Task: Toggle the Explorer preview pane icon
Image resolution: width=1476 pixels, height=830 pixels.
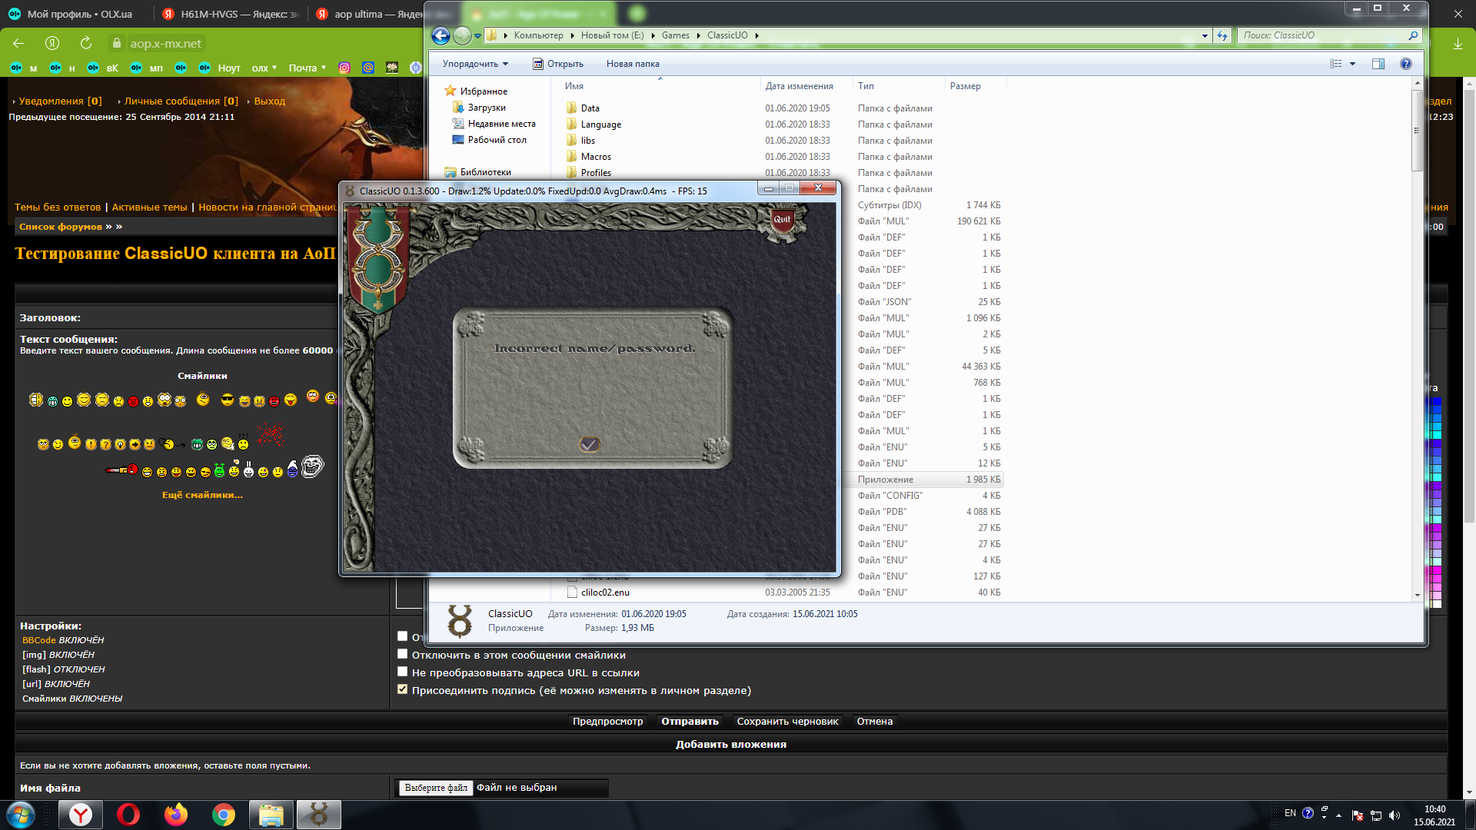Action: [1378, 64]
